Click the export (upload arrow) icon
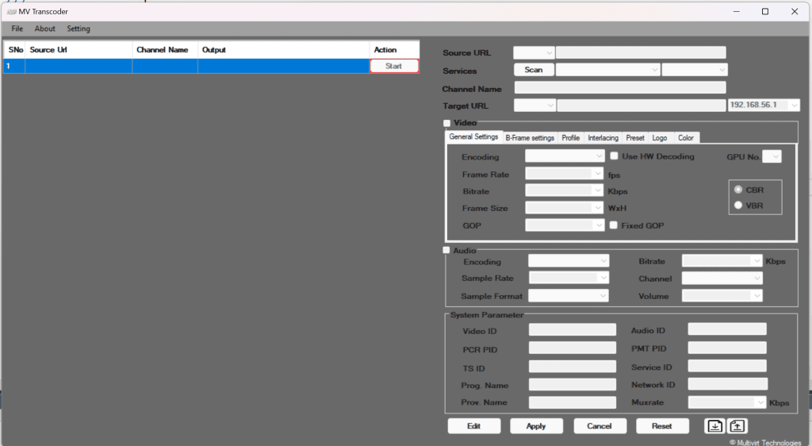Viewport: 812px width, 446px height. (737, 426)
